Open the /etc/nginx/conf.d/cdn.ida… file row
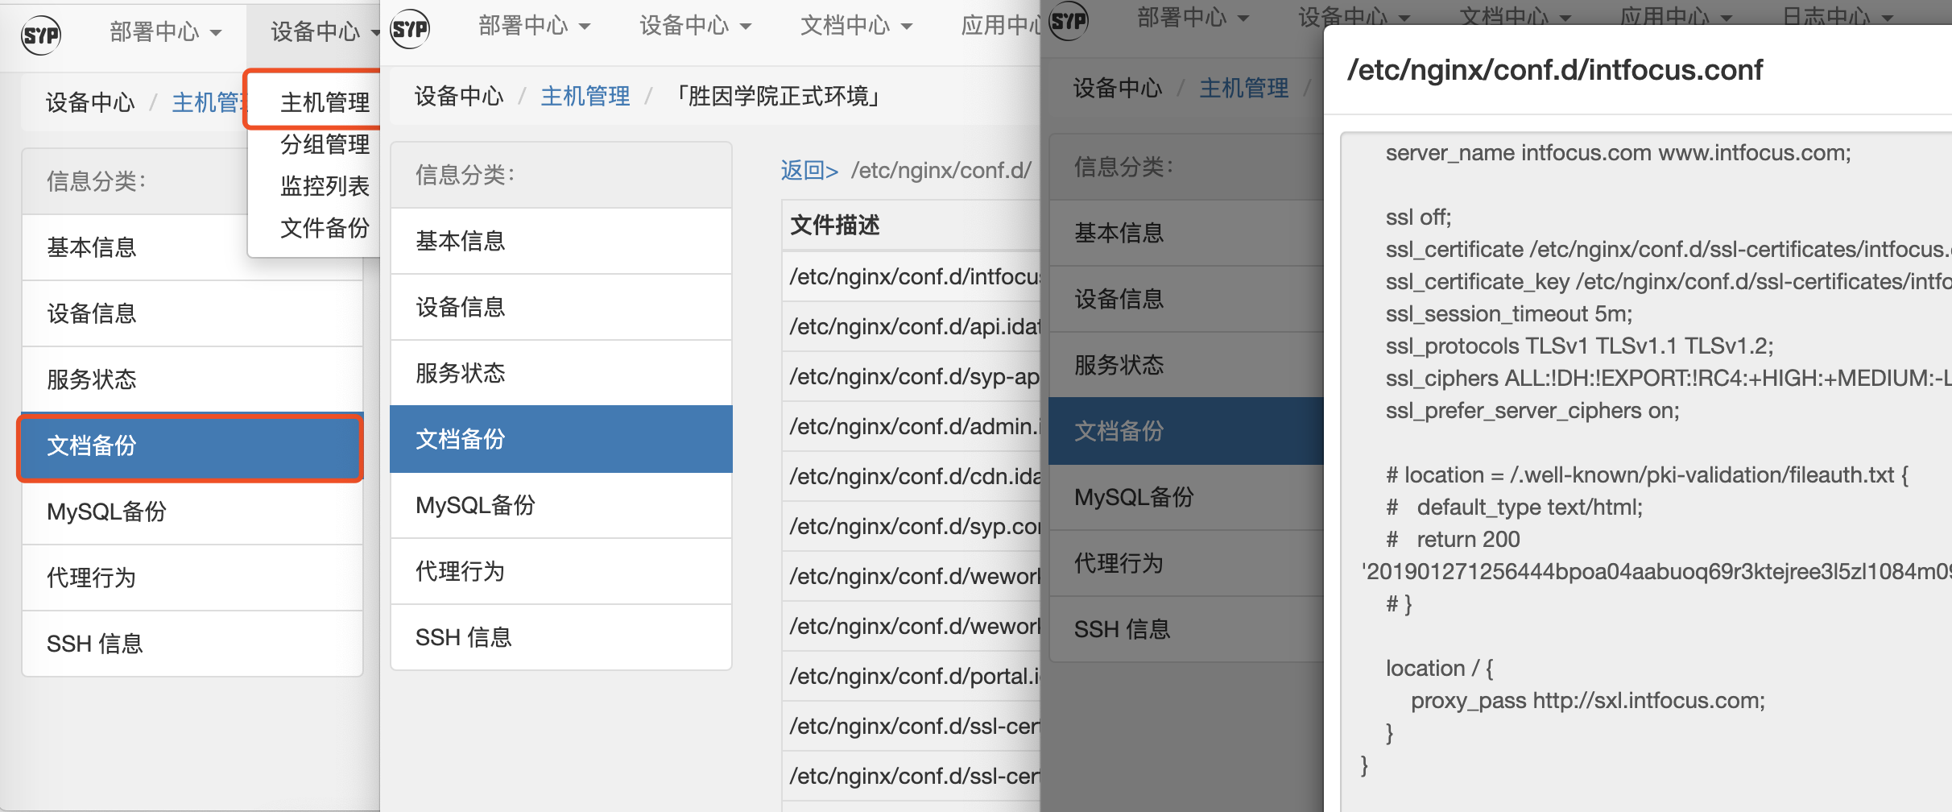Viewport: 1952px width, 812px height. coord(912,476)
